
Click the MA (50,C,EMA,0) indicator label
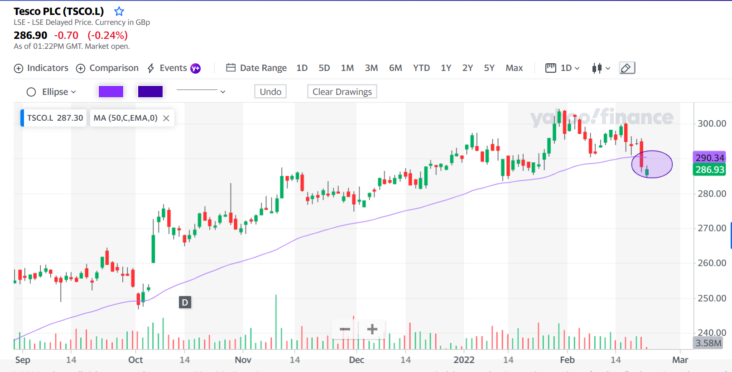(125, 118)
